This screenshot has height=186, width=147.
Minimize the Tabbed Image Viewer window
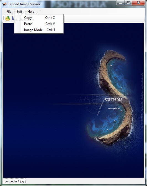(121, 3)
